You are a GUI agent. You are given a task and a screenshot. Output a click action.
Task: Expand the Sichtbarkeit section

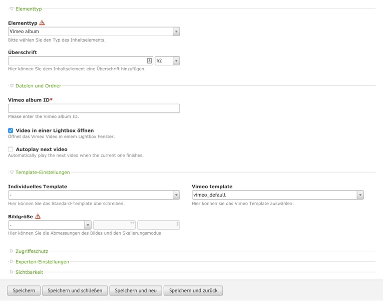click(29, 272)
